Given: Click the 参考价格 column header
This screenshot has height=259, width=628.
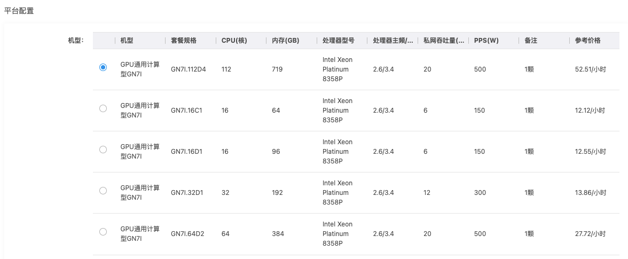Looking at the screenshot, I should [x=587, y=41].
